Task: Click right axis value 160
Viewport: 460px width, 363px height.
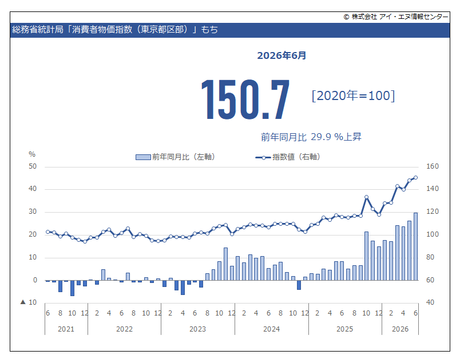Action: point(433,166)
